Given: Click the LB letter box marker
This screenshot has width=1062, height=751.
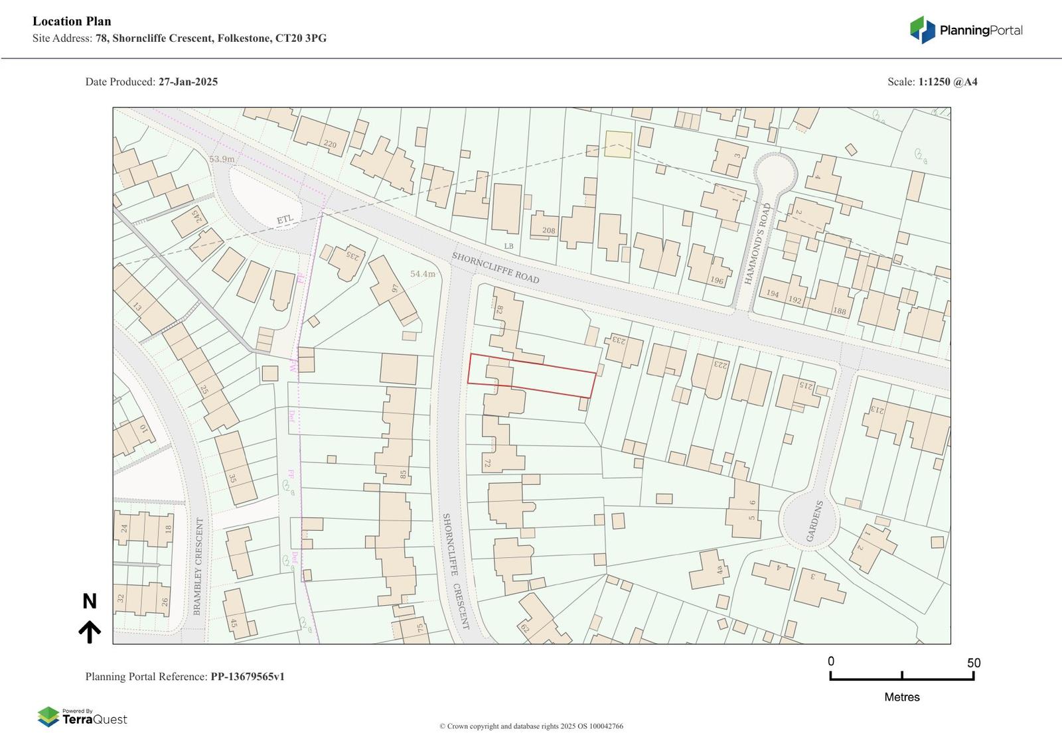Looking at the screenshot, I should (x=508, y=246).
